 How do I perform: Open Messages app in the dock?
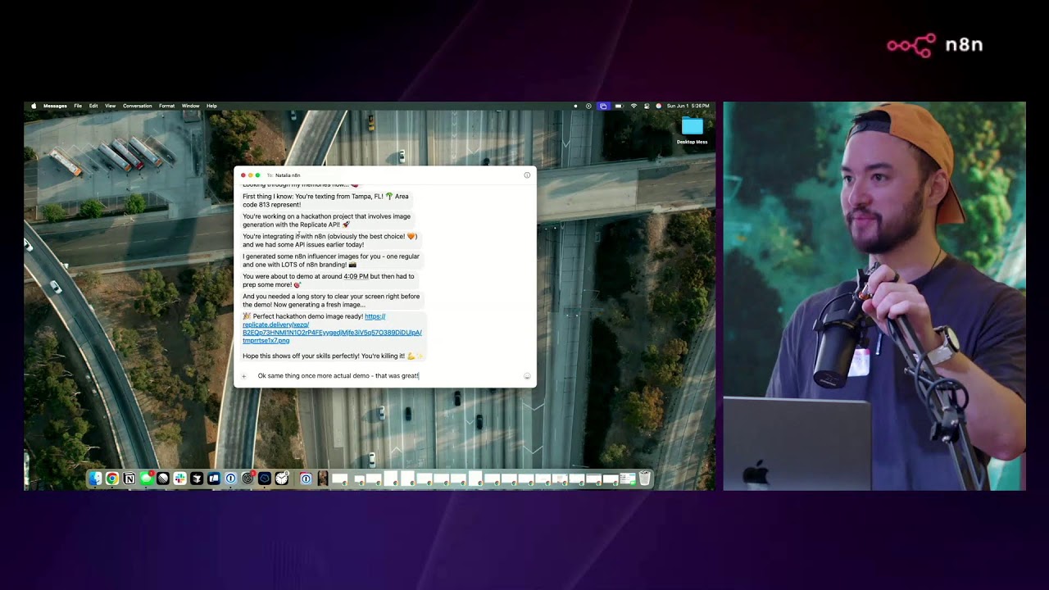click(147, 479)
